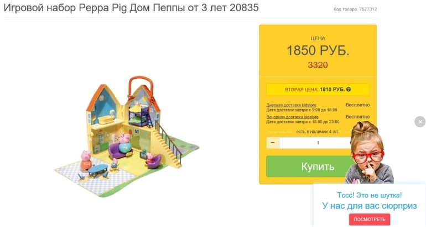Click Бесплатно next to daytime delivery

[x=357, y=105]
